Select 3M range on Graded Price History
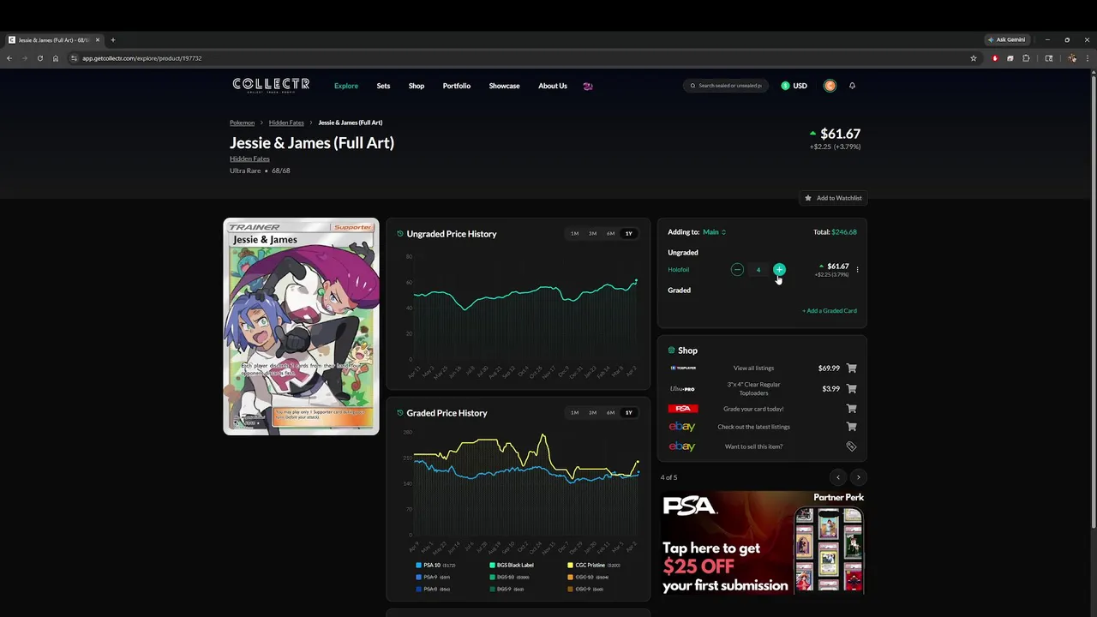The image size is (1097, 617). (592, 412)
